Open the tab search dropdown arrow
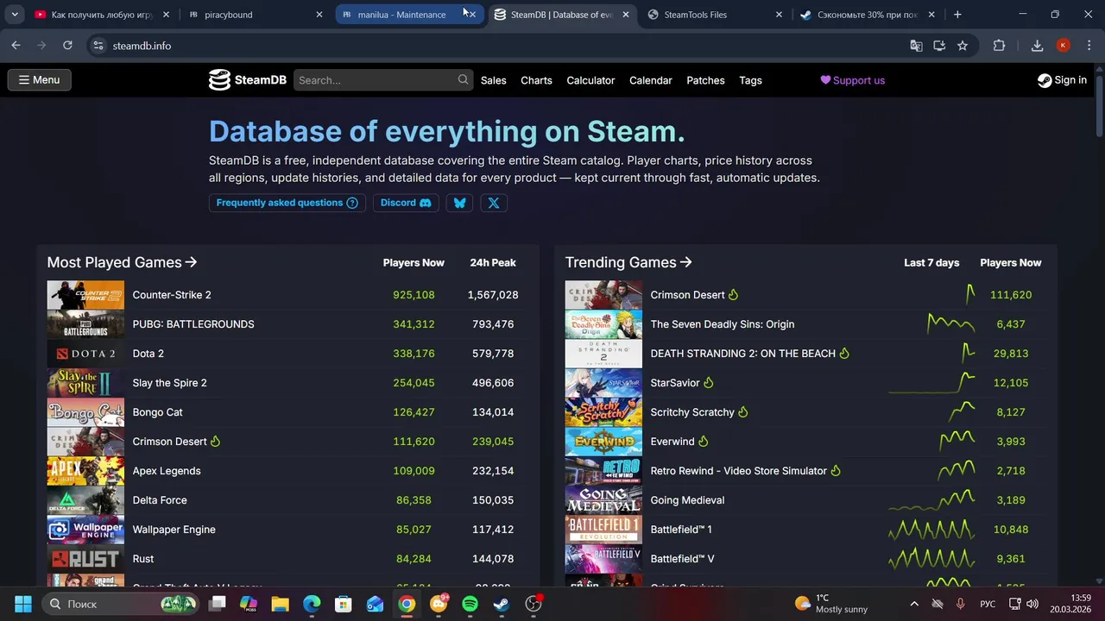The height and width of the screenshot is (621, 1105). click(15, 15)
